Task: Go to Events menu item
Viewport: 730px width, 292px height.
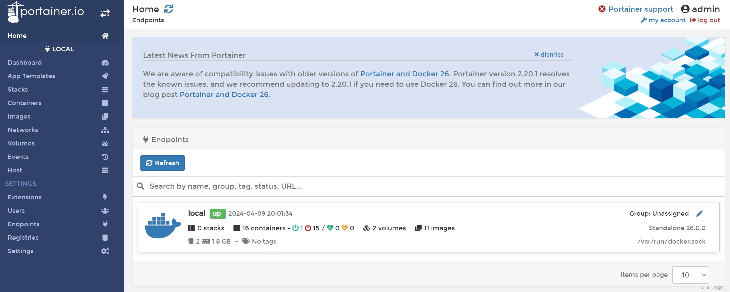Action: pyautogui.click(x=18, y=157)
